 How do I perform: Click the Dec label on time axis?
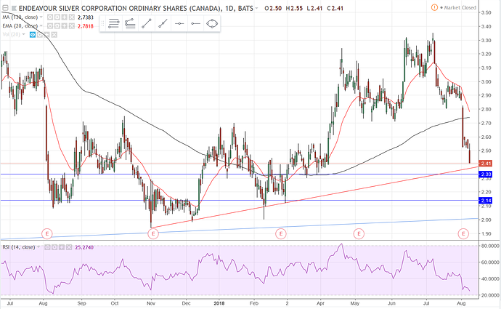(x=187, y=303)
